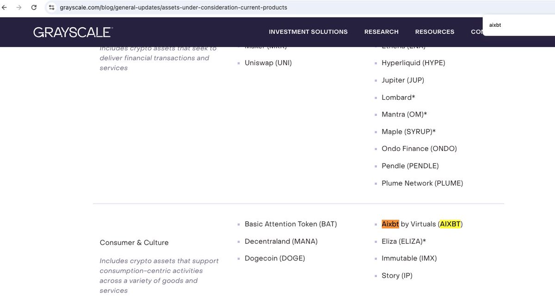Click the Maple (SYRUP)* entry

click(x=408, y=132)
